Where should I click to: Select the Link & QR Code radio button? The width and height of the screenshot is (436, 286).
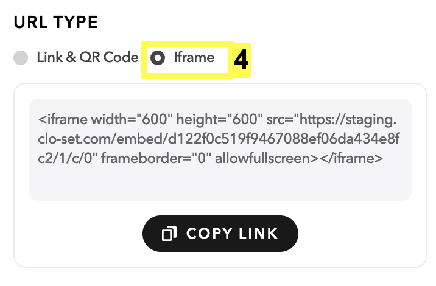(x=21, y=58)
